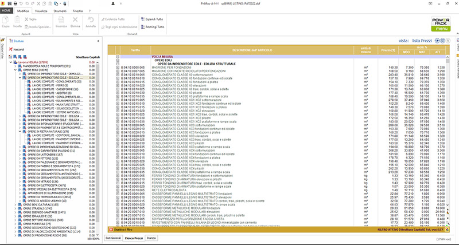Open the Dati Generali bottom tab
This screenshot has width=459, height=245.
113,238
